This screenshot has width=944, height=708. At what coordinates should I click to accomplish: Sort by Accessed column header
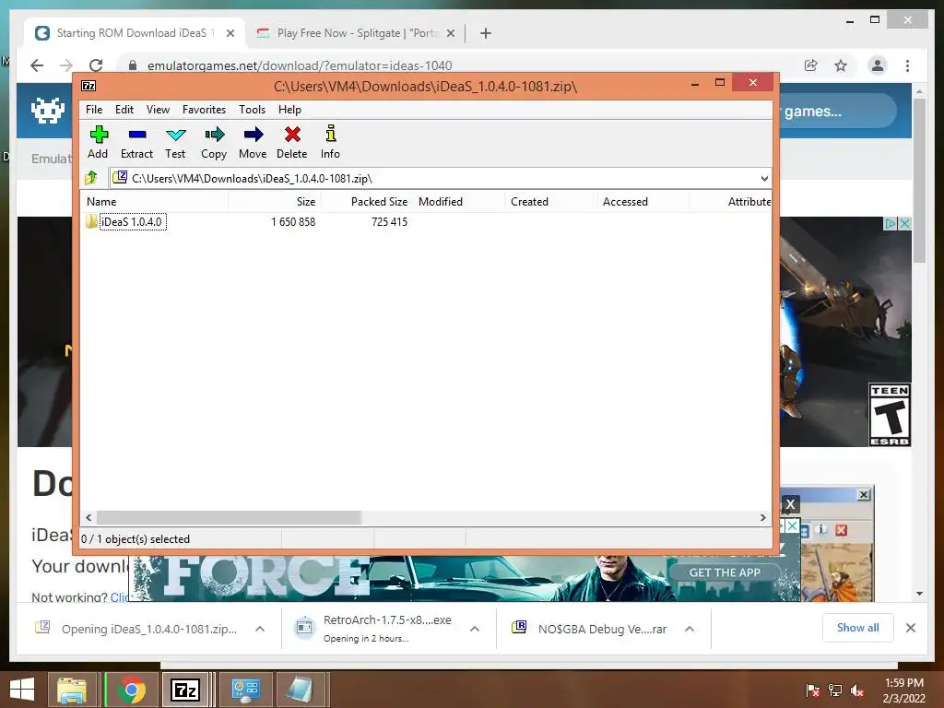643,202
